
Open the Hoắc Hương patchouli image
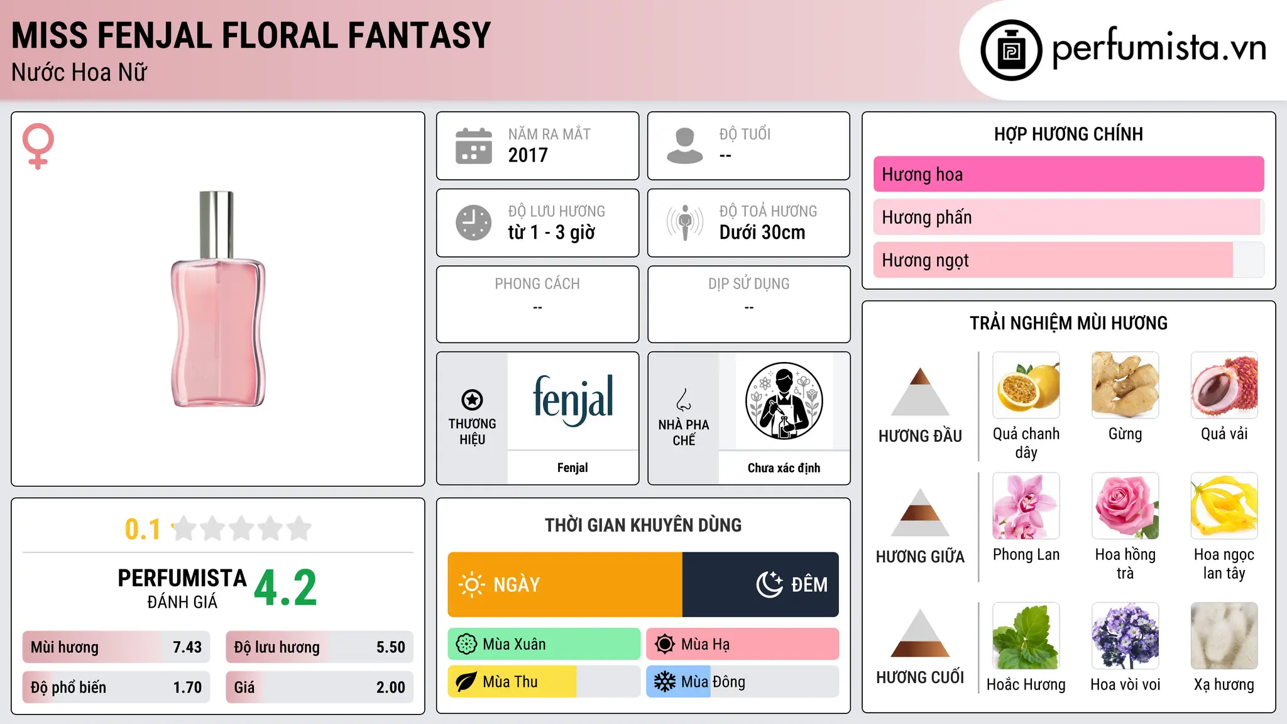point(1026,636)
